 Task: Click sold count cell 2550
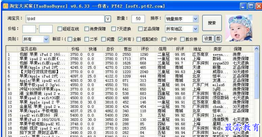click(x=126, y=54)
